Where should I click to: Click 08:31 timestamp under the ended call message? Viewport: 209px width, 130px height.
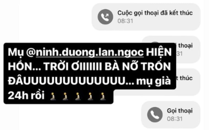pos(125,21)
